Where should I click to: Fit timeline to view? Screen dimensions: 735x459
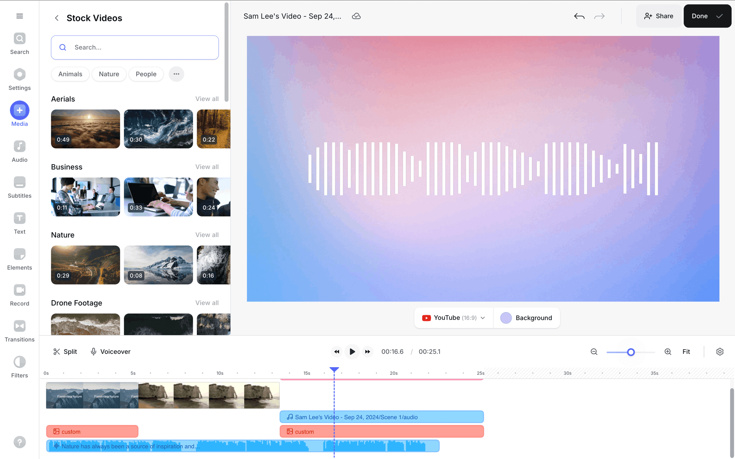(x=686, y=352)
